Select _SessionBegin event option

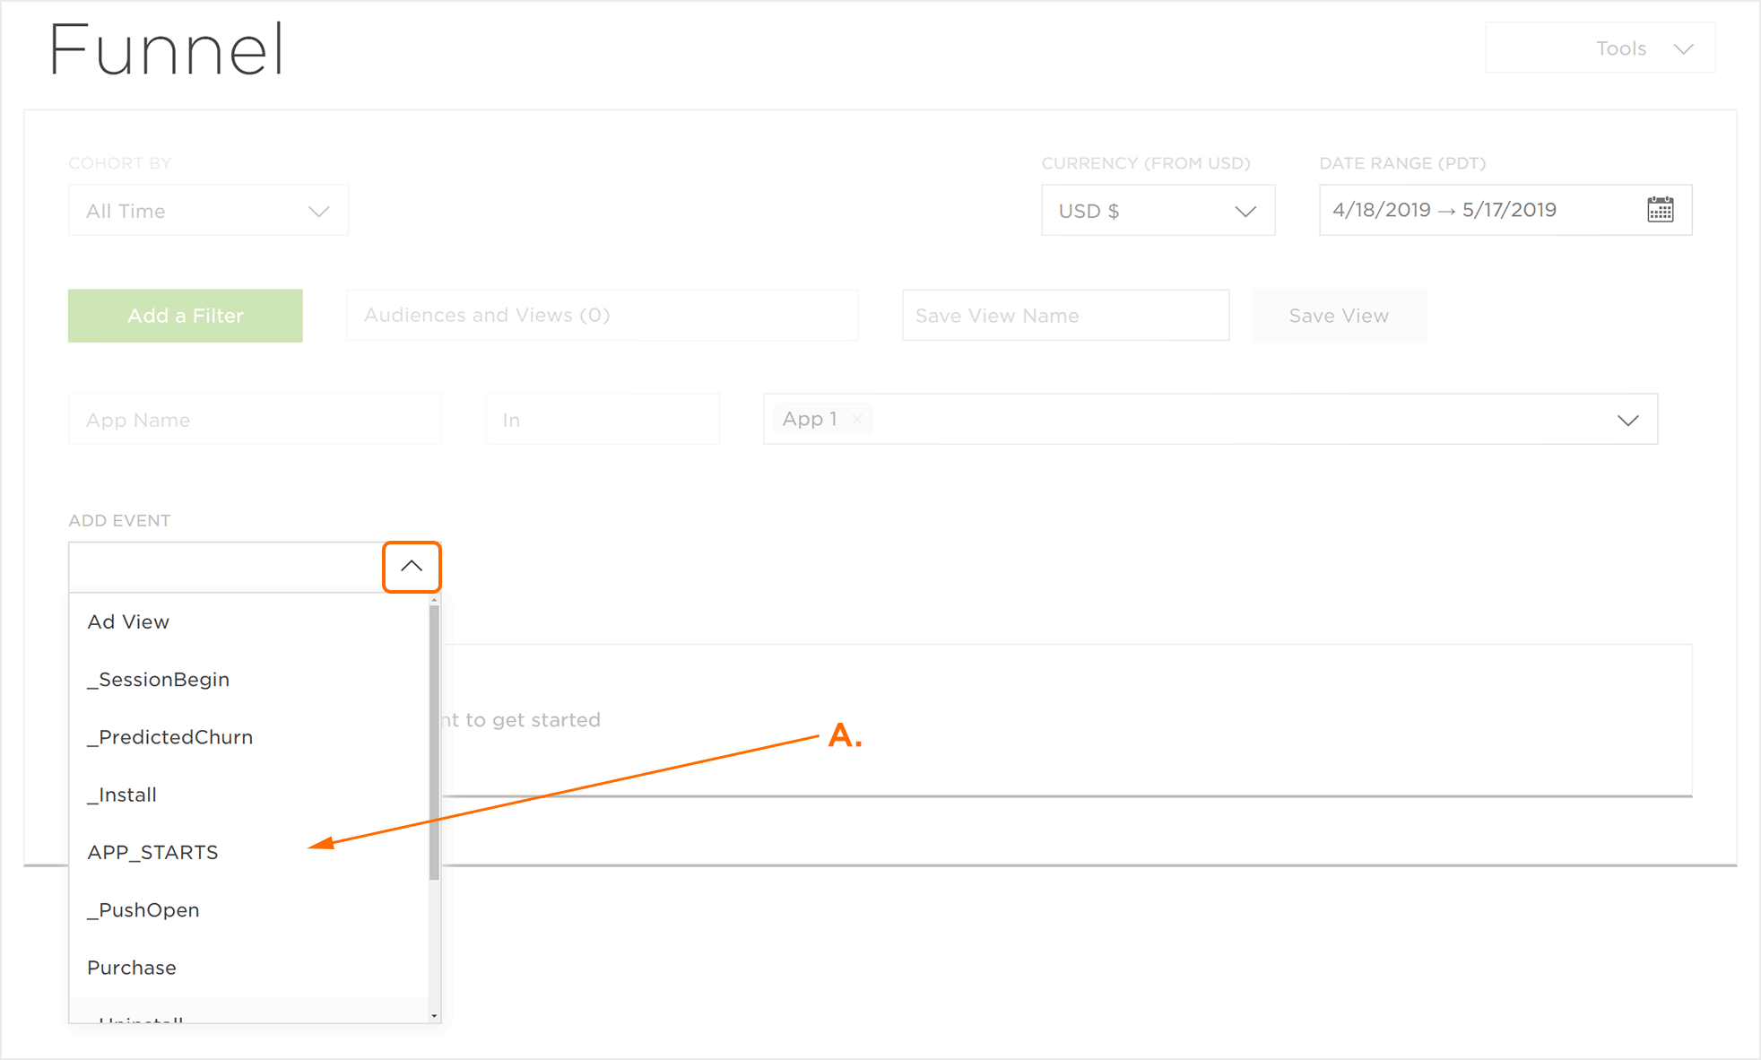(159, 680)
